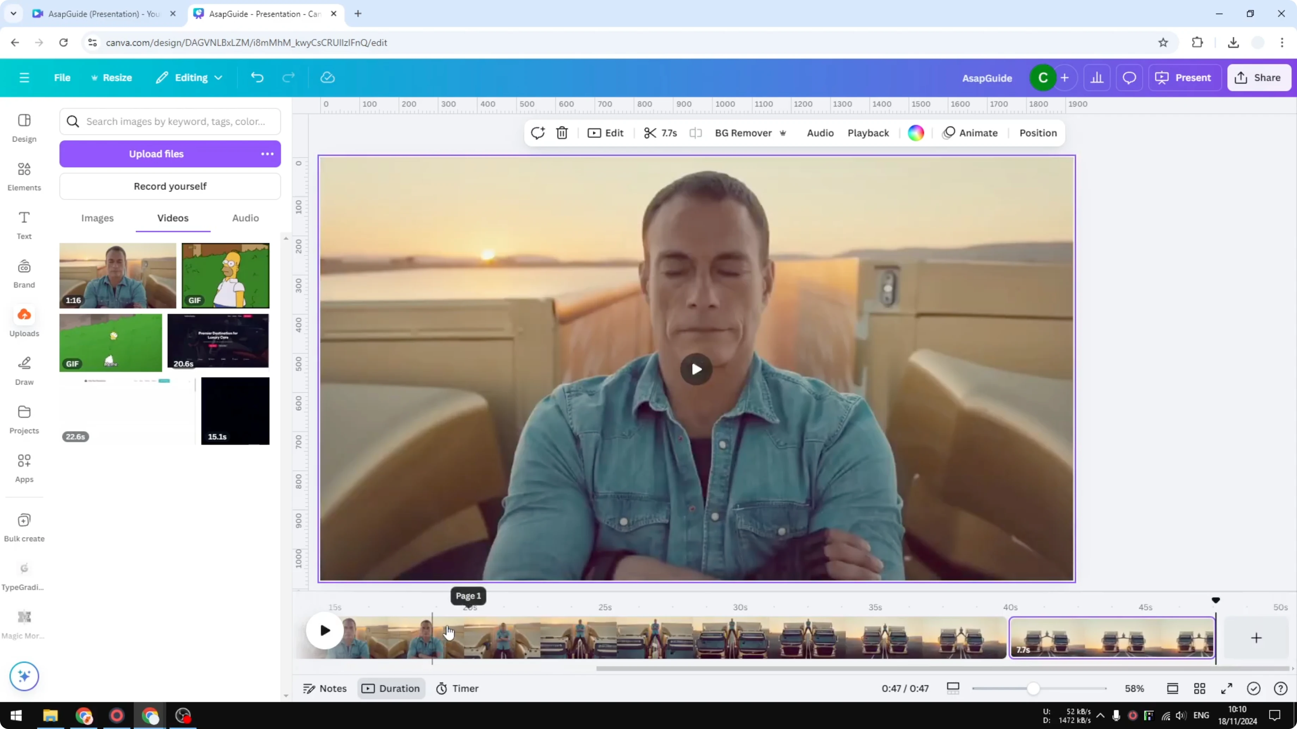
Task: Open the Text panel in the sidebar
Action: [24, 225]
